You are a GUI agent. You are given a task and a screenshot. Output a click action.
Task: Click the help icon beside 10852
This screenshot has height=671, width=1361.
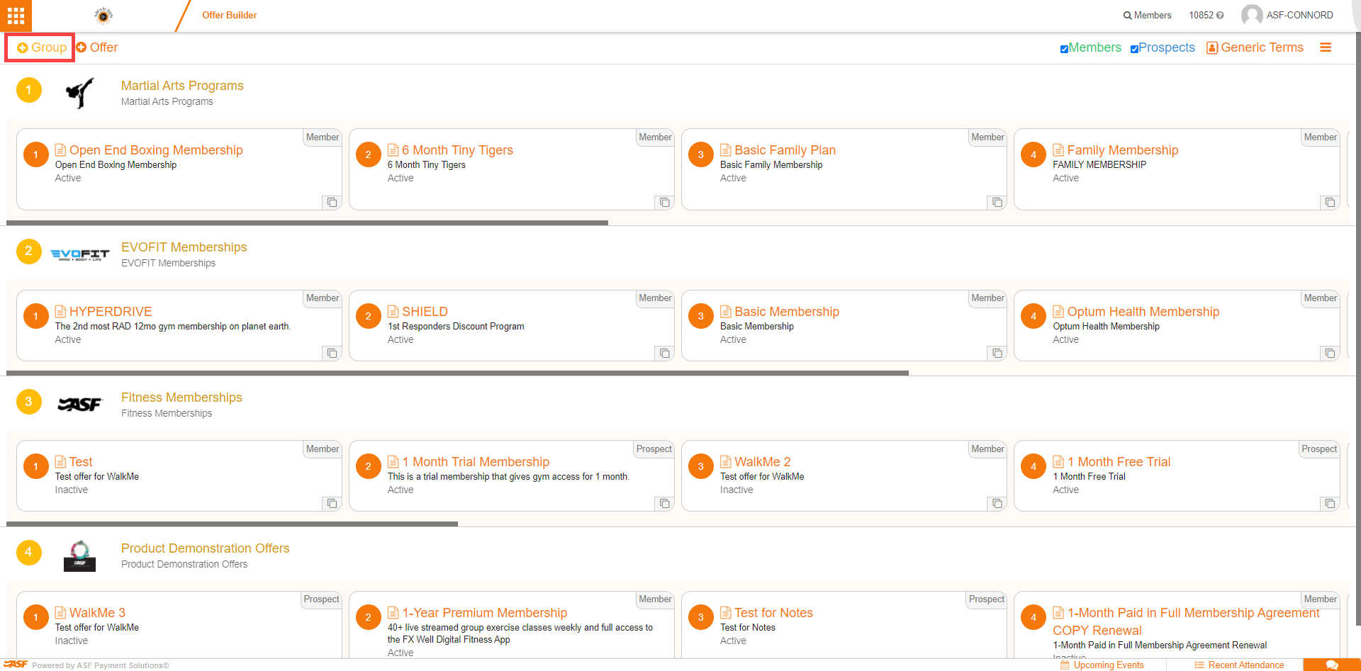point(1220,16)
